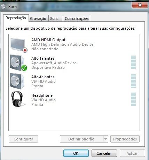Click the VIA HD Audio speaker icon
Screen dimensions: 149x160
[x=17, y=81]
